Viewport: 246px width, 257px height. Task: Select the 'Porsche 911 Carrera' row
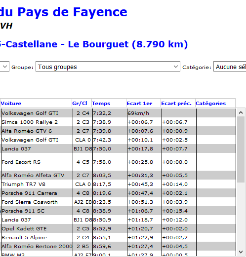click(x=118, y=193)
